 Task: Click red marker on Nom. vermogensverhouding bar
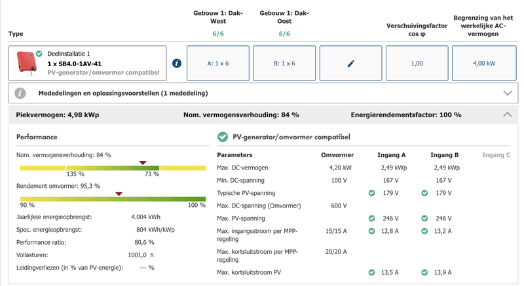tap(143, 162)
